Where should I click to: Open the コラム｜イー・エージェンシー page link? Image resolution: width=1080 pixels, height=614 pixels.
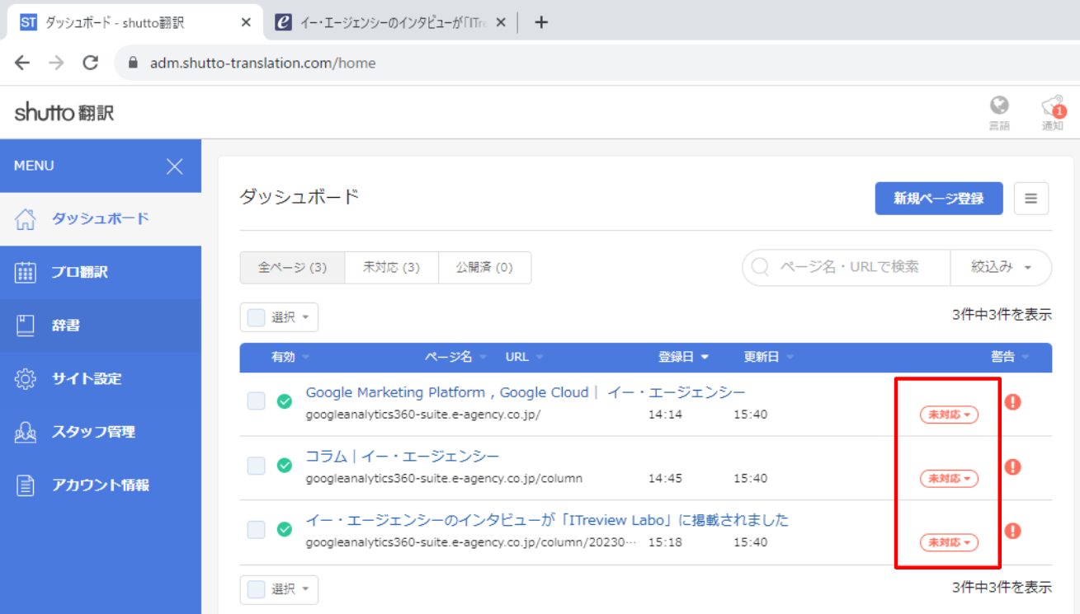[403, 457]
